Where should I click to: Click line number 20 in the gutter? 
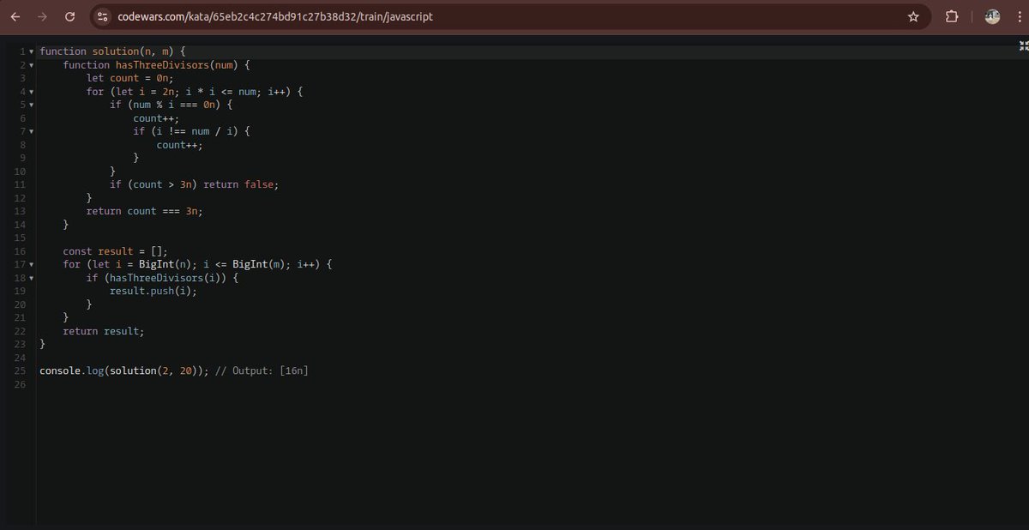(20, 304)
